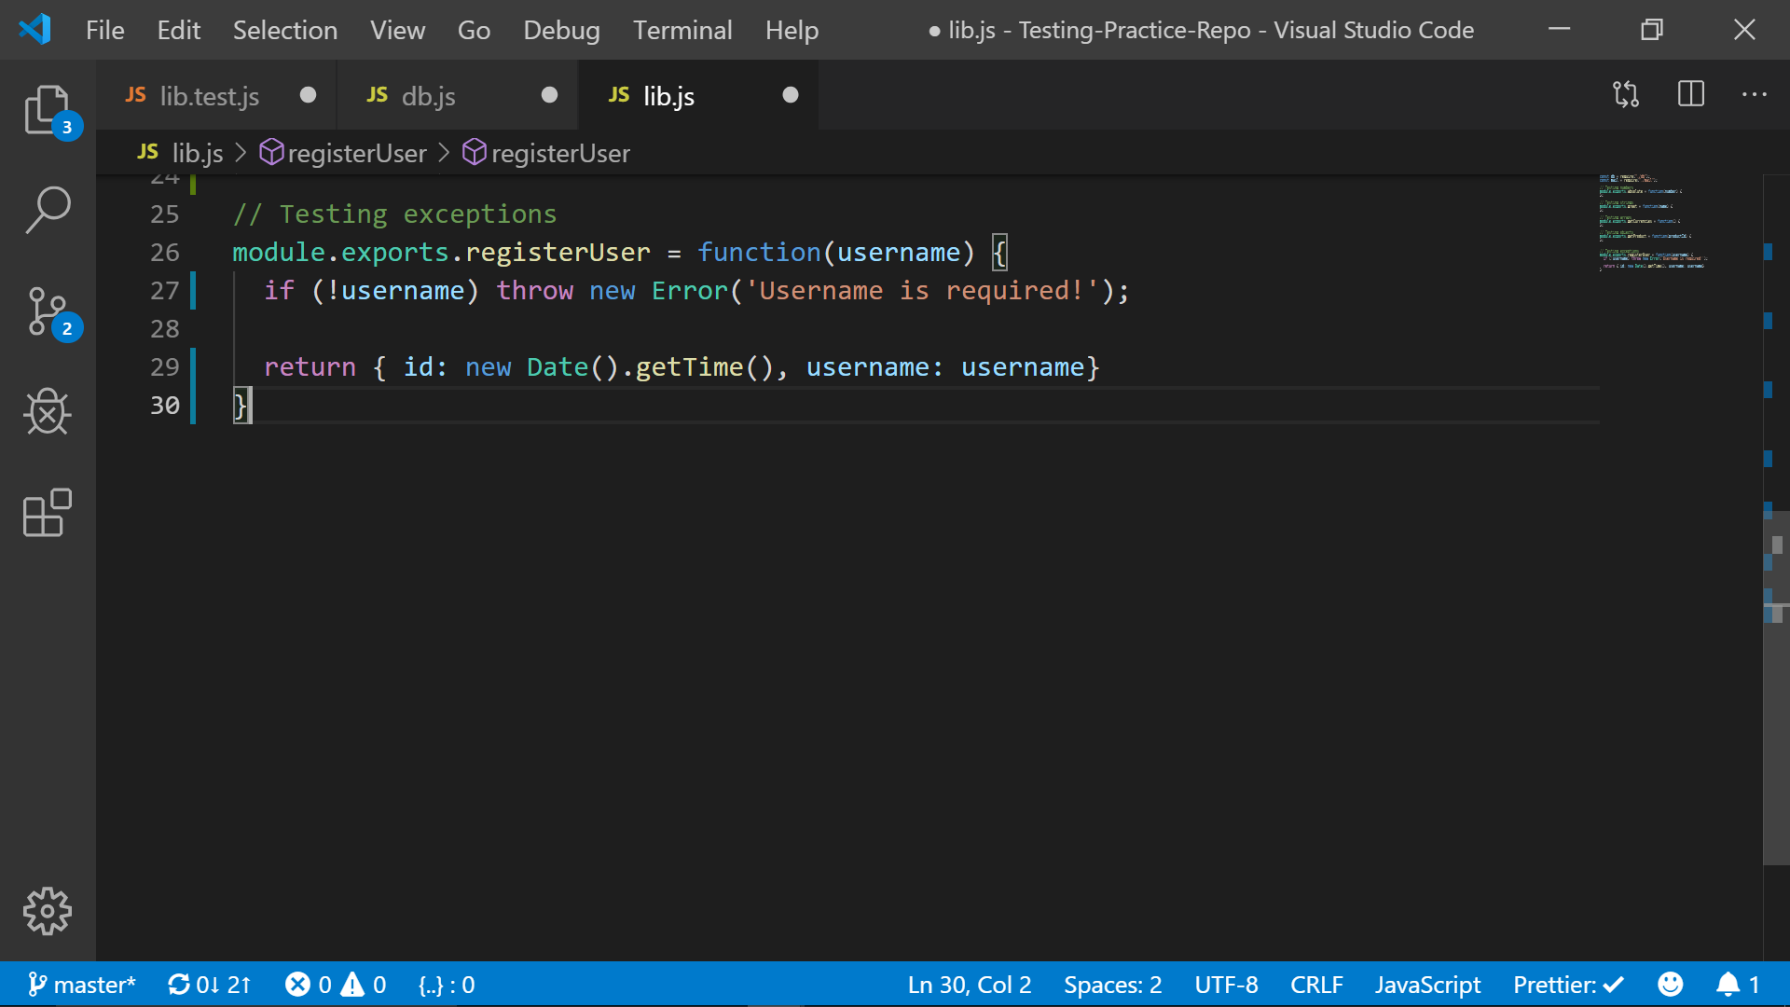1790x1007 pixels.
Task: Open the Terminal menu
Action: point(682,29)
